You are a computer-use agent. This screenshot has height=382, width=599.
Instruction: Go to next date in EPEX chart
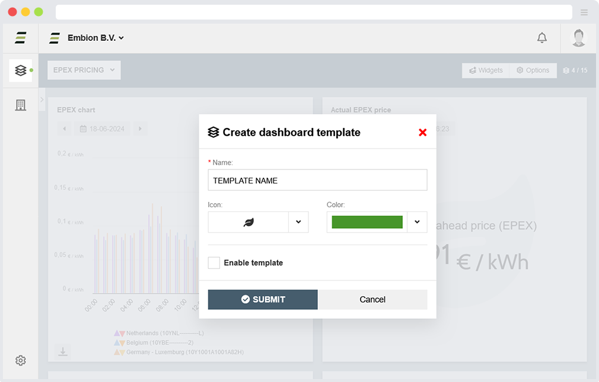[140, 129]
